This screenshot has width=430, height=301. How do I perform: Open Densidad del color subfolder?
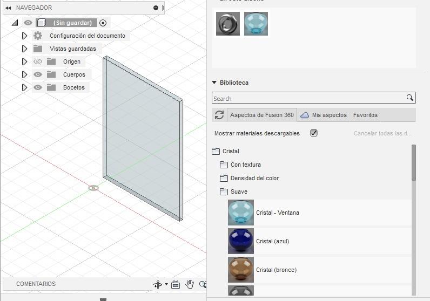[254, 178]
